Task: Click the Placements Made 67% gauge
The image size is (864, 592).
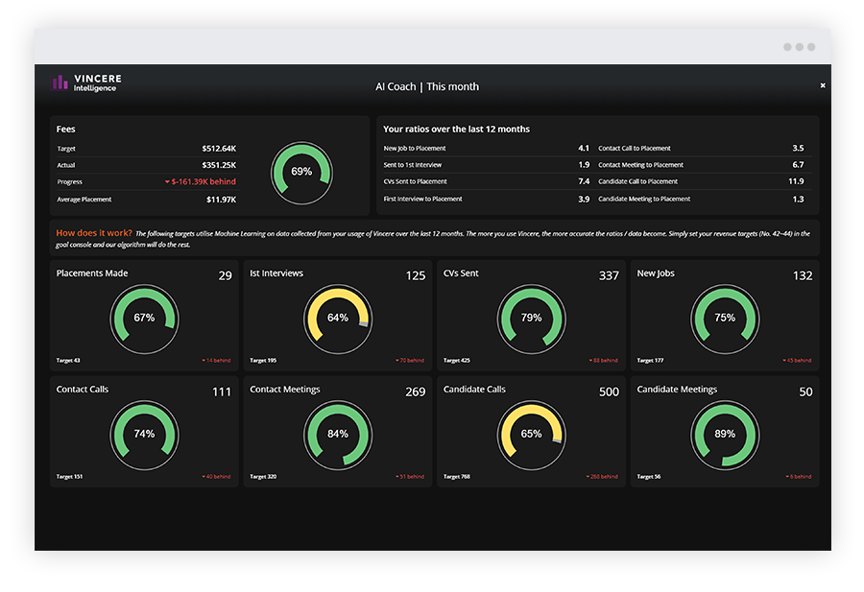Action: tap(144, 318)
